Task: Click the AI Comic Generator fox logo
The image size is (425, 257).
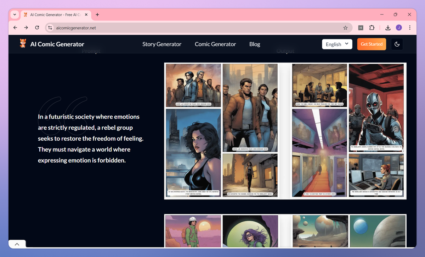Action: [x=23, y=44]
